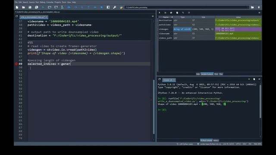Switch to the Files tab

click(x=221, y=74)
